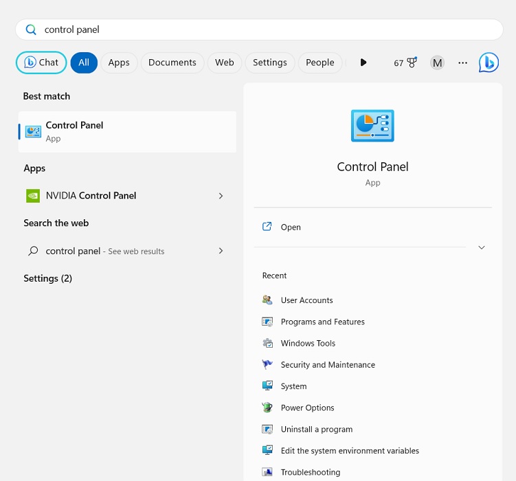Click the M account avatar
The width and height of the screenshot is (516, 481).
[x=438, y=63]
